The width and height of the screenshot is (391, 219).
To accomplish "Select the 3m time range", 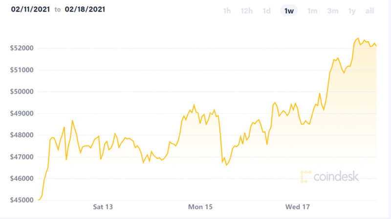I will coord(332,11).
